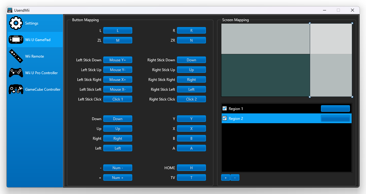Rebind the D-pad Right row's Right mapping
The height and width of the screenshot is (194, 366).
tap(118, 138)
